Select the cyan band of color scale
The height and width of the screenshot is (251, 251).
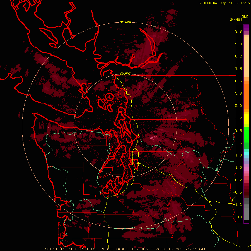246,153
